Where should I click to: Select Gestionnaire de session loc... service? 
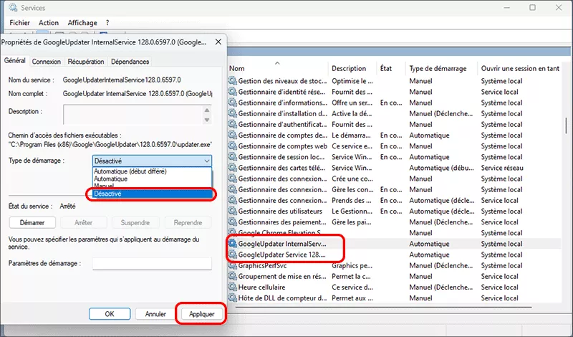coord(394,157)
